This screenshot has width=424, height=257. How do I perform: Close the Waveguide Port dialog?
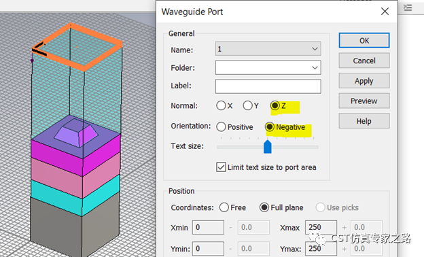(385, 12)
